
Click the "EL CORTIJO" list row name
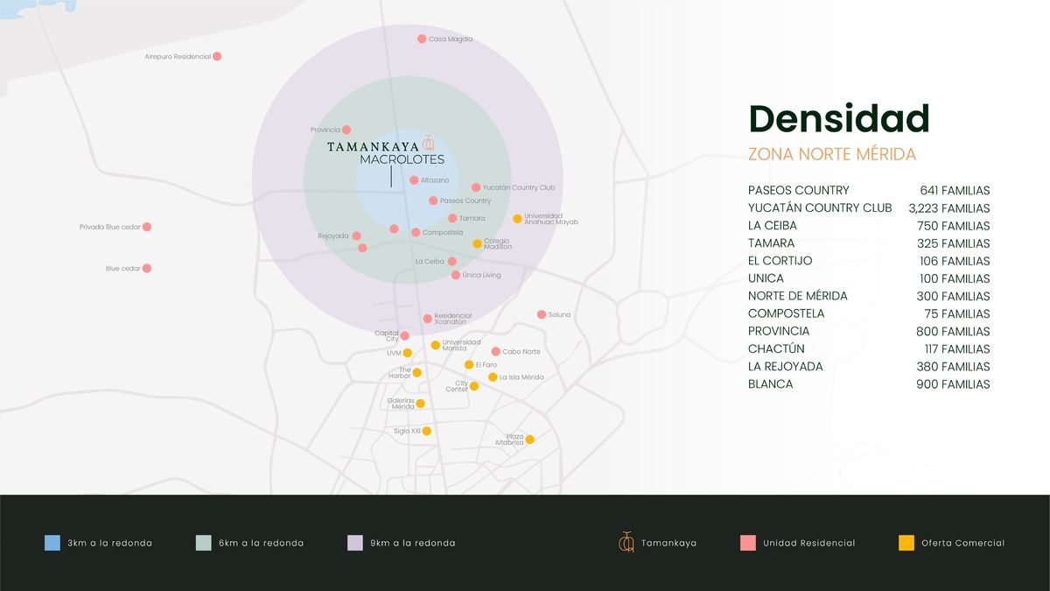(x=780, y=261)
